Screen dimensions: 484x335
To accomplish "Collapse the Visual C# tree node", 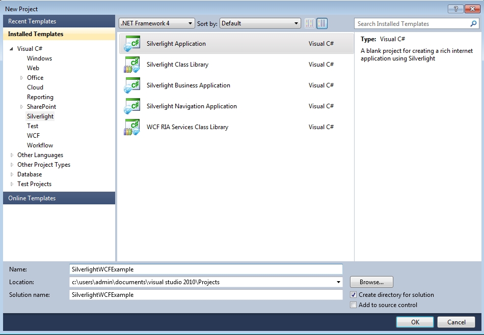I will click(11, 49).
